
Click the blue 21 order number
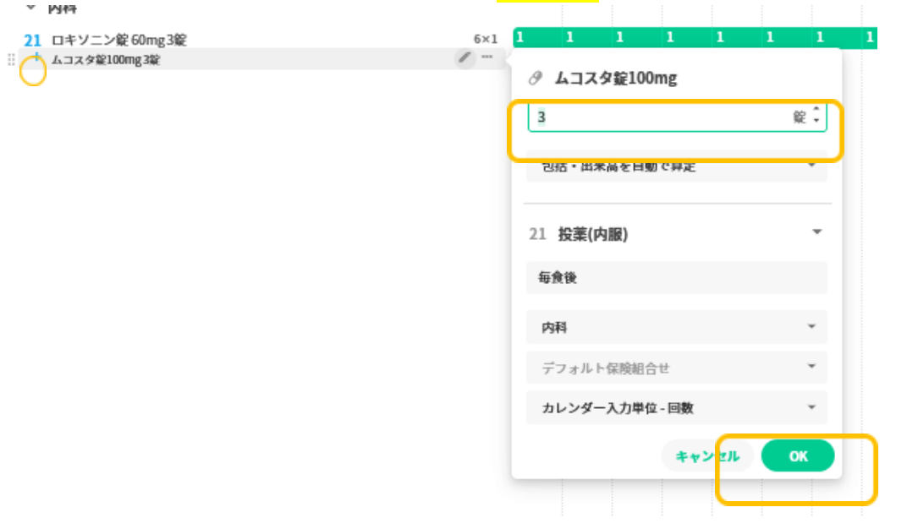(32, 41)
